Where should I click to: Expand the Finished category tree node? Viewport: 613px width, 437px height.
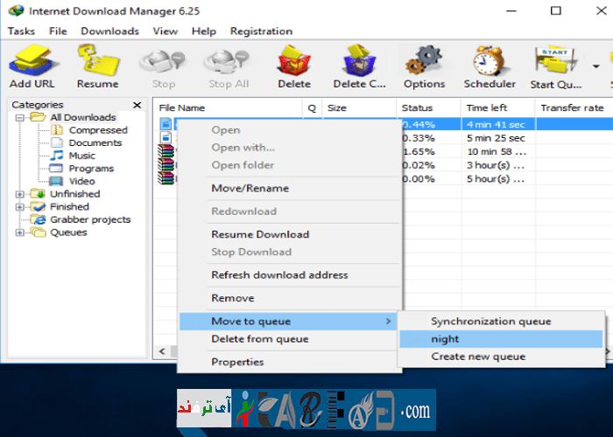[20, 207]
